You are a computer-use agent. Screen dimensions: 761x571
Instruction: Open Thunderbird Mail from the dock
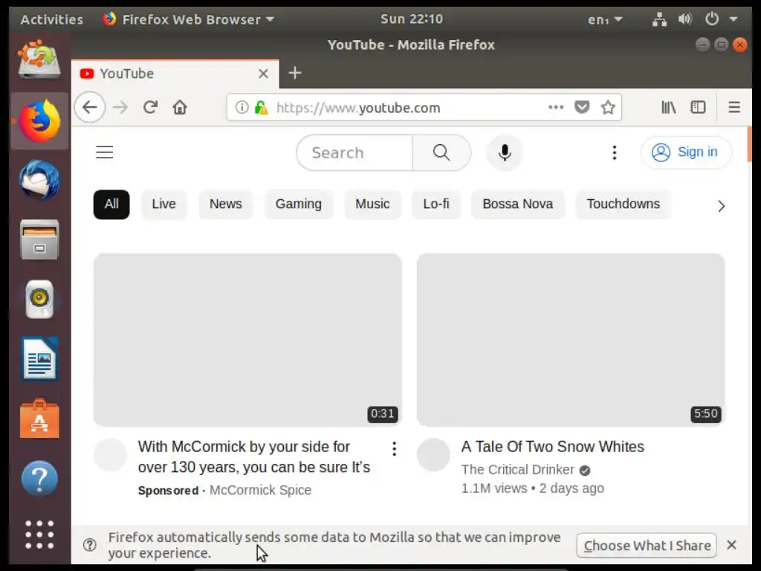(39, 180)
